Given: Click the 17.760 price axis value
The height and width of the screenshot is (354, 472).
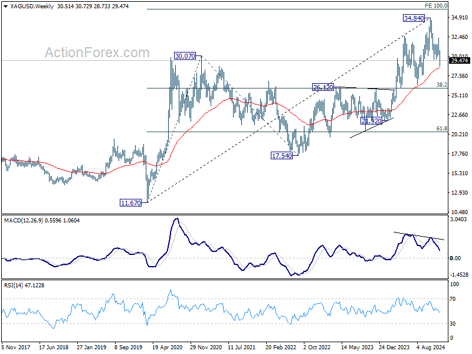Looking at the screenshot, I should click(460, 154).
